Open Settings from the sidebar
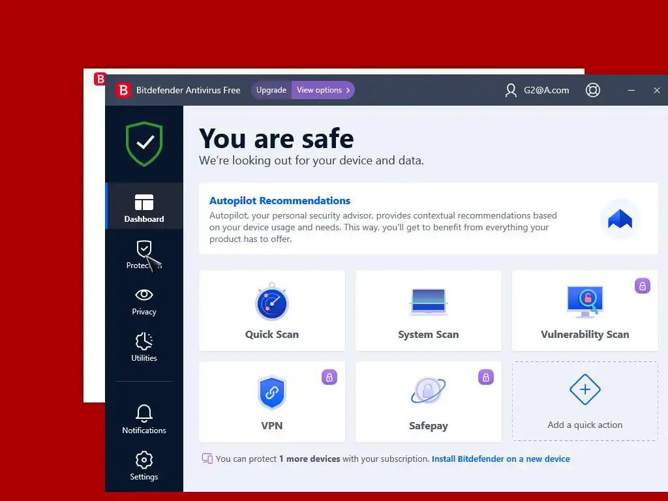 [x=144, y=466]
